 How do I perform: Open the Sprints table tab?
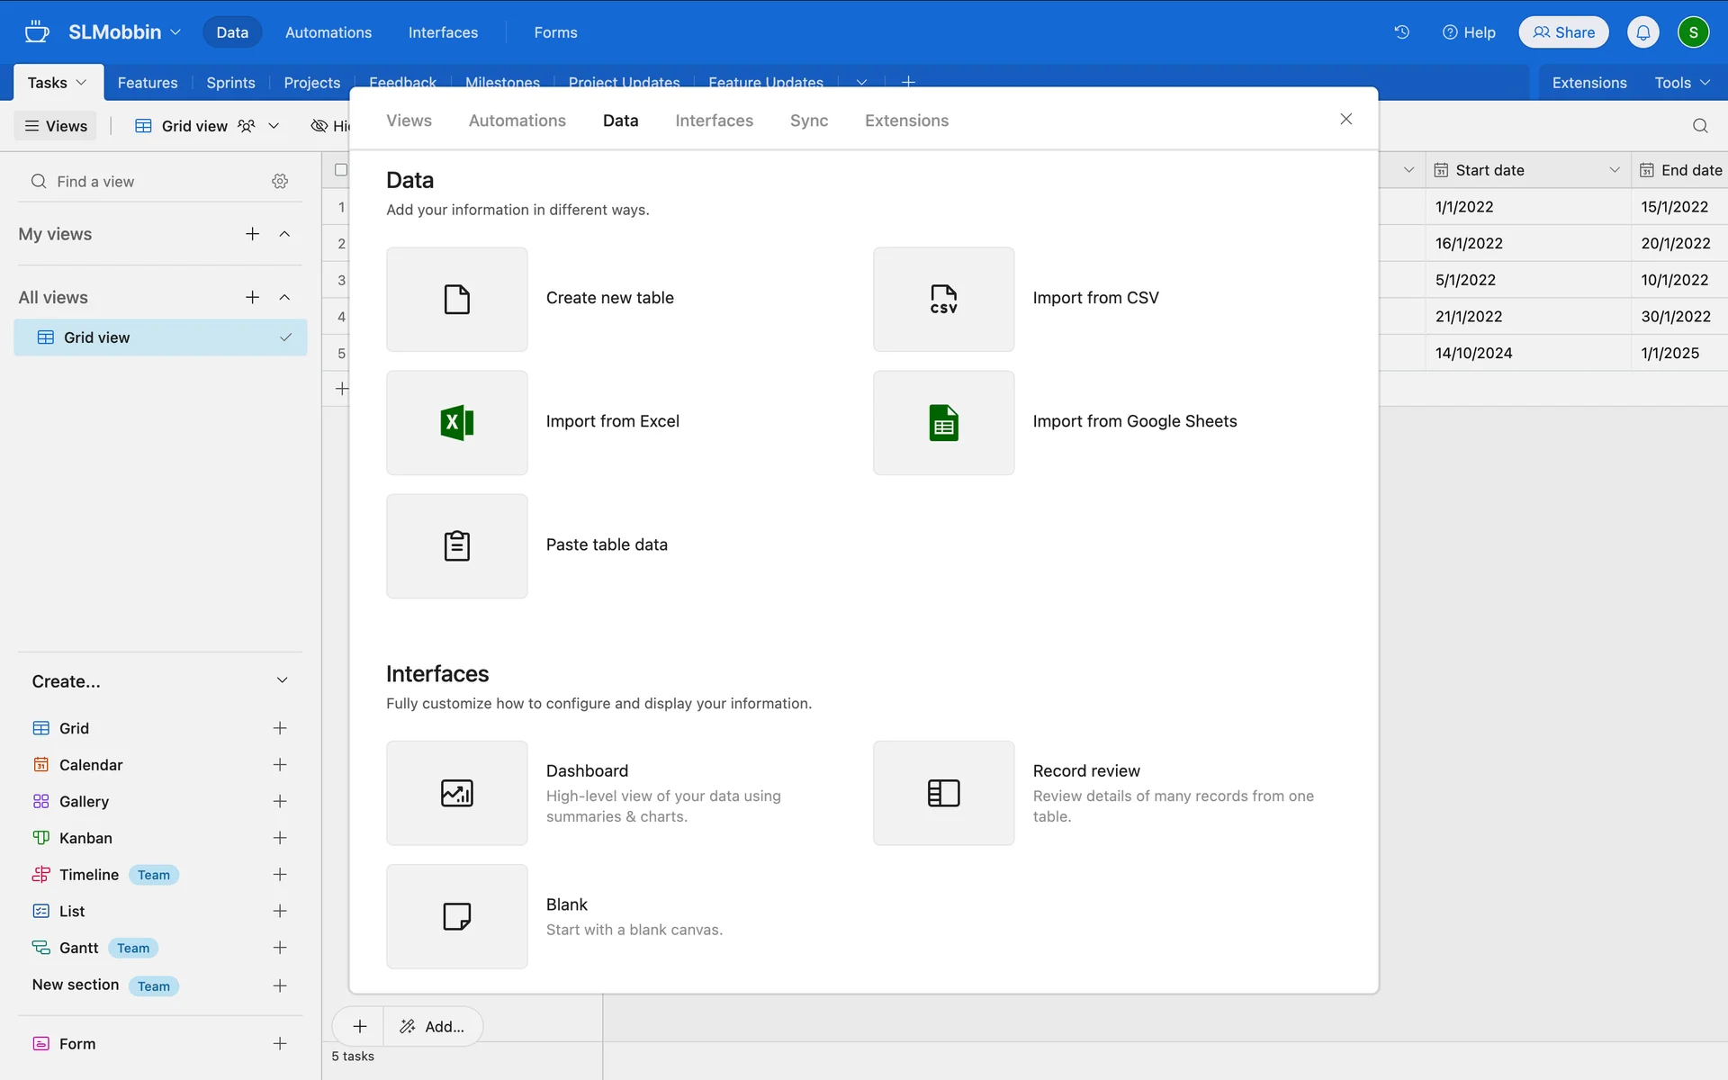(230, 83)
